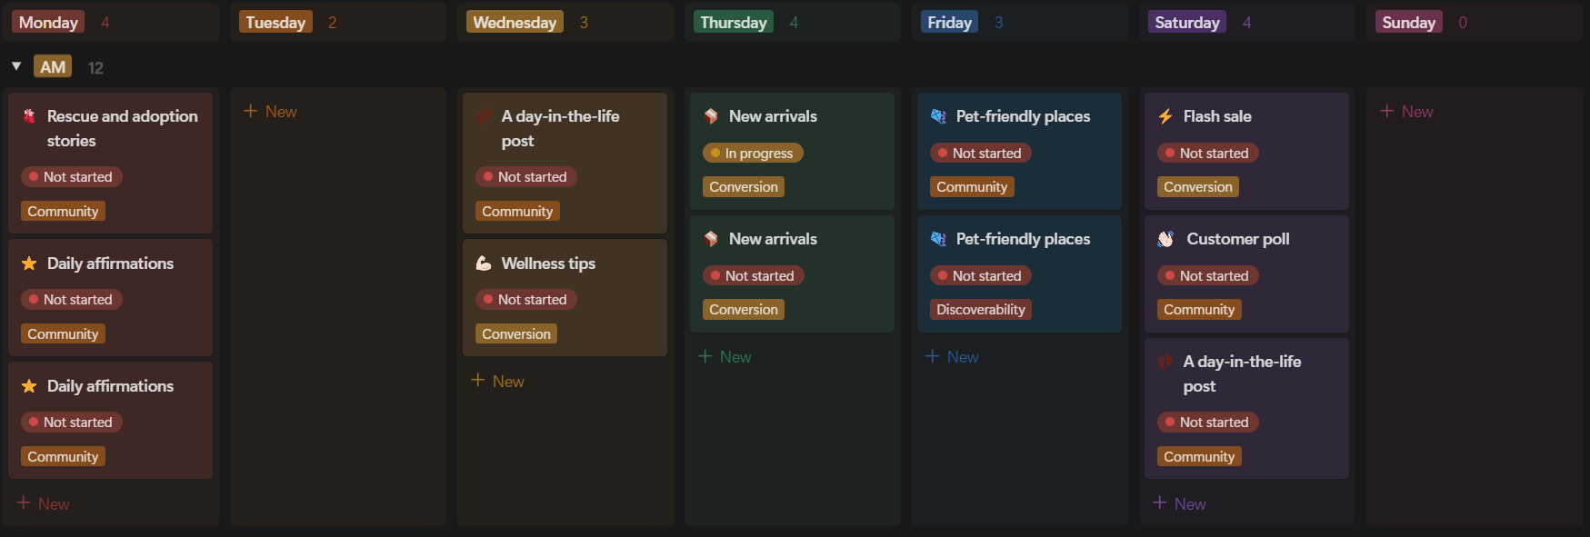Screen dimensions: 1590x537
Task: Click the rose icon on Rescue and adoption stories
Action: pyautogui.click(x=29, y=116)
